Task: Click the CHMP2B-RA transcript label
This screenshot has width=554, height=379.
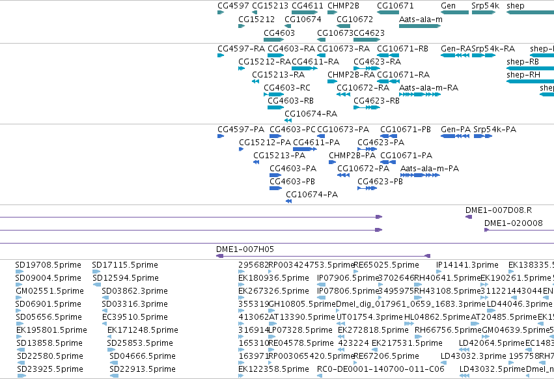Action: pos(351,75)
